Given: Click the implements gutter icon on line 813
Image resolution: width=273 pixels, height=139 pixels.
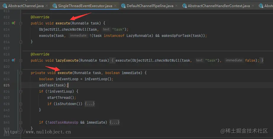Looking at the screenshot, I should [13, 23].
